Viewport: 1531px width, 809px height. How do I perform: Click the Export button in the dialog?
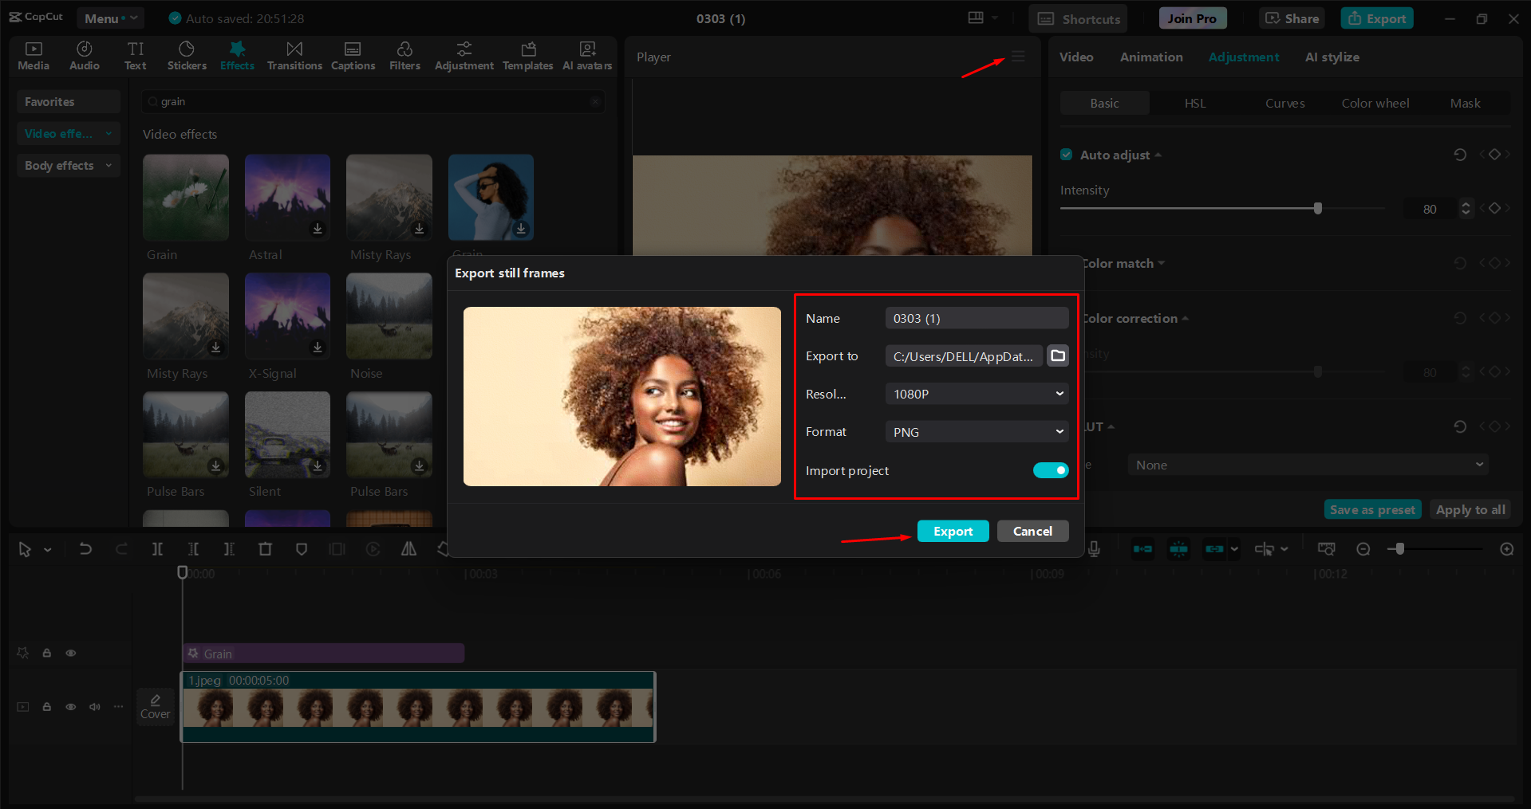[x=953, y=531]
